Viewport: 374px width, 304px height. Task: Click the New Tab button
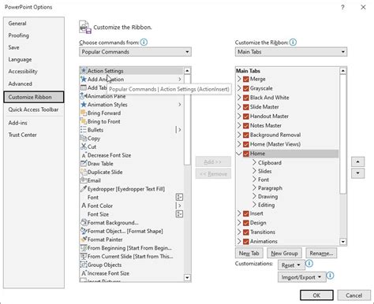point(249,253)
